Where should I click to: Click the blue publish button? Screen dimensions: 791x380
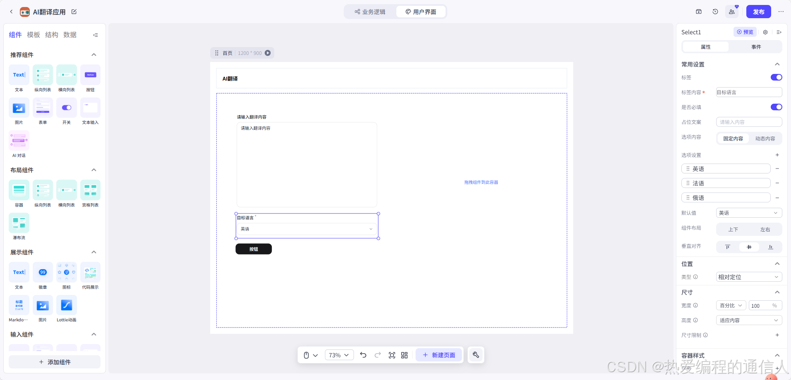coord(758,12)
